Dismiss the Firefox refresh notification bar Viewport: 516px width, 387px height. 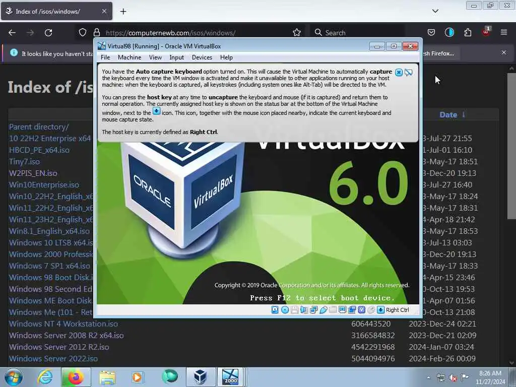[504, 52]
